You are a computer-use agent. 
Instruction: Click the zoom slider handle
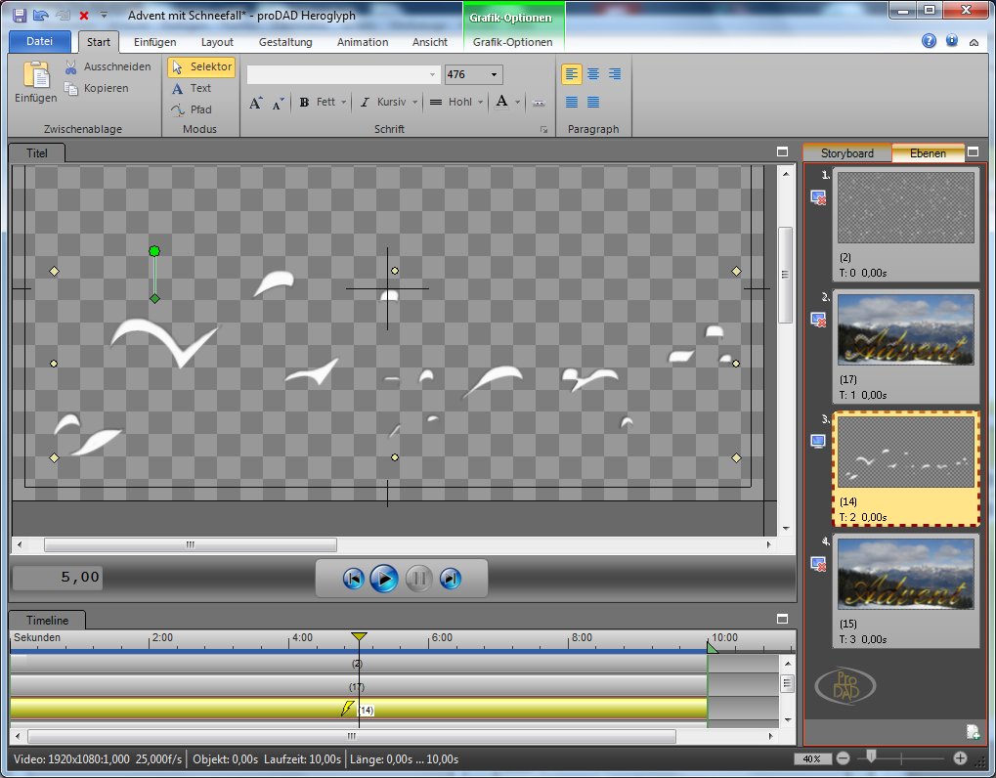coord(870,756)
